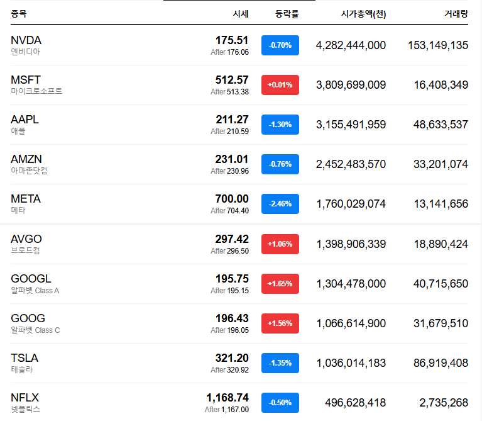This screenshot has width=482, height=421.
Task: Click the -0.76% change badge for AMZN
Action: pyautogui.click(x=280, y=164)
